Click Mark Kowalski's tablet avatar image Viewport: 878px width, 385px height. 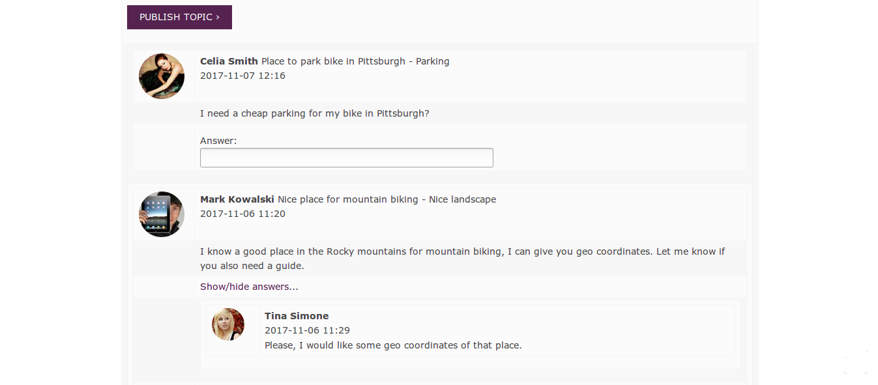(162, 214)
